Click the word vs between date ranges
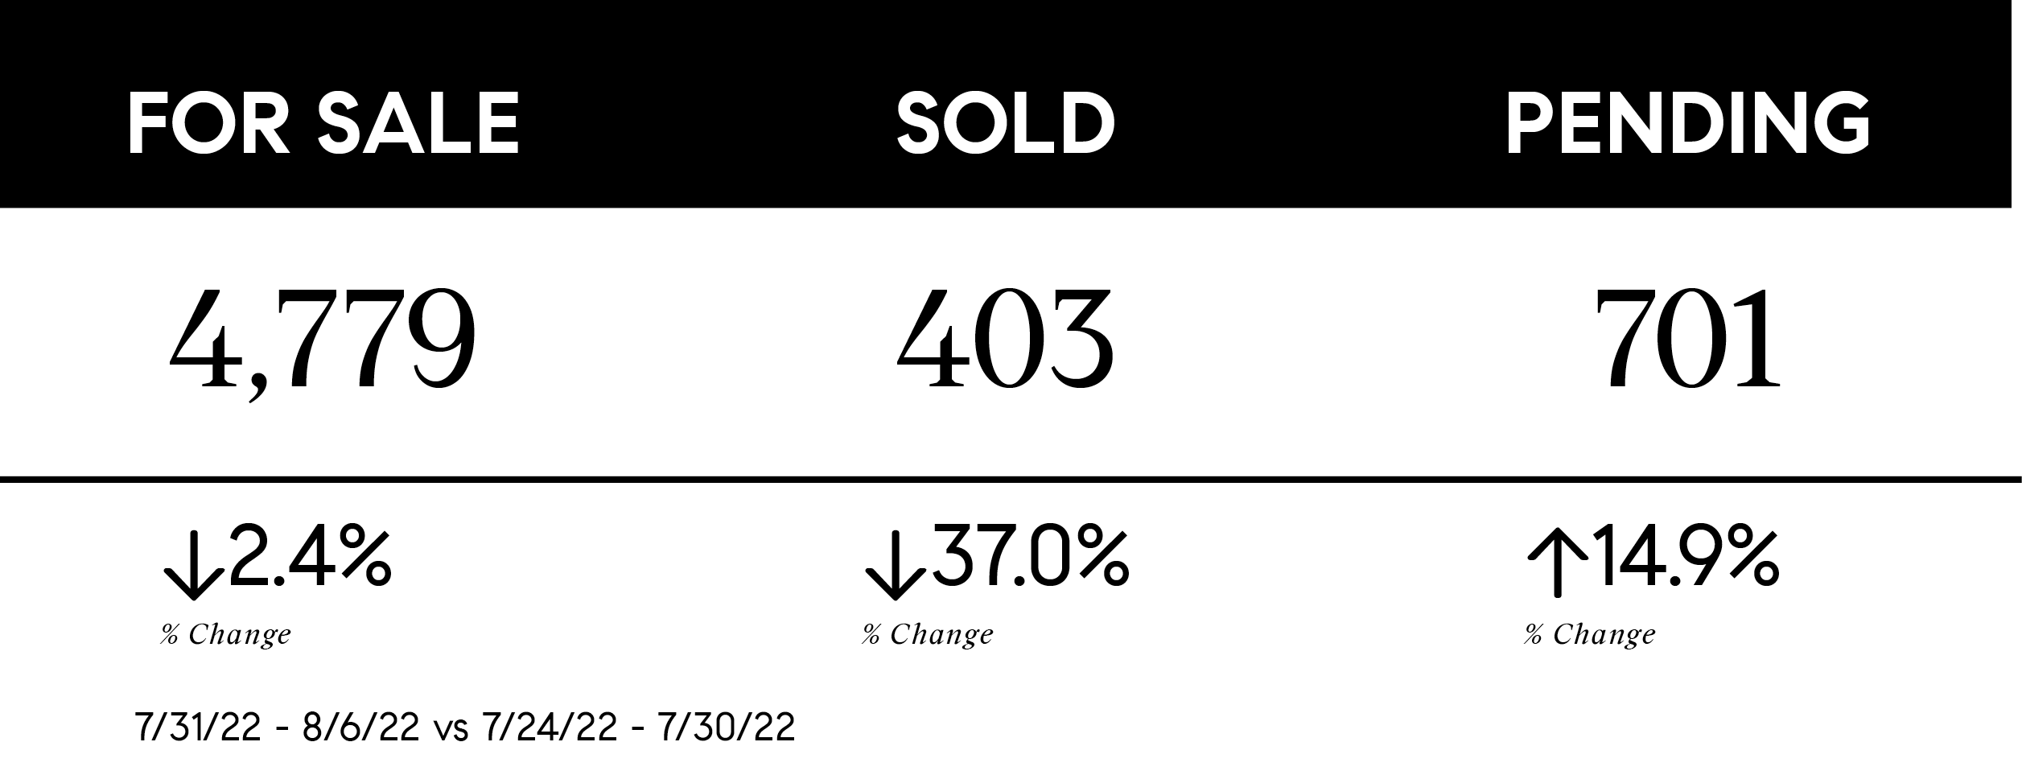 click(451, 728)
